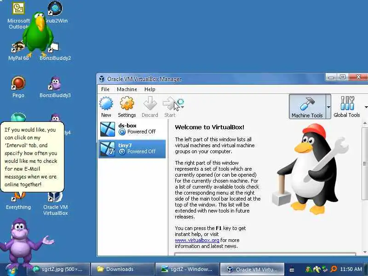This screenshot has width=368, height=276.
Task: Click the penguin mascot image with wrench
Action: click(310, 169)
